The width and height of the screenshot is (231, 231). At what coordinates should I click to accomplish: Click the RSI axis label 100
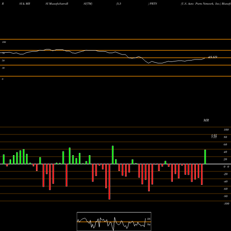pyautogui.click(x=4, y=42)
